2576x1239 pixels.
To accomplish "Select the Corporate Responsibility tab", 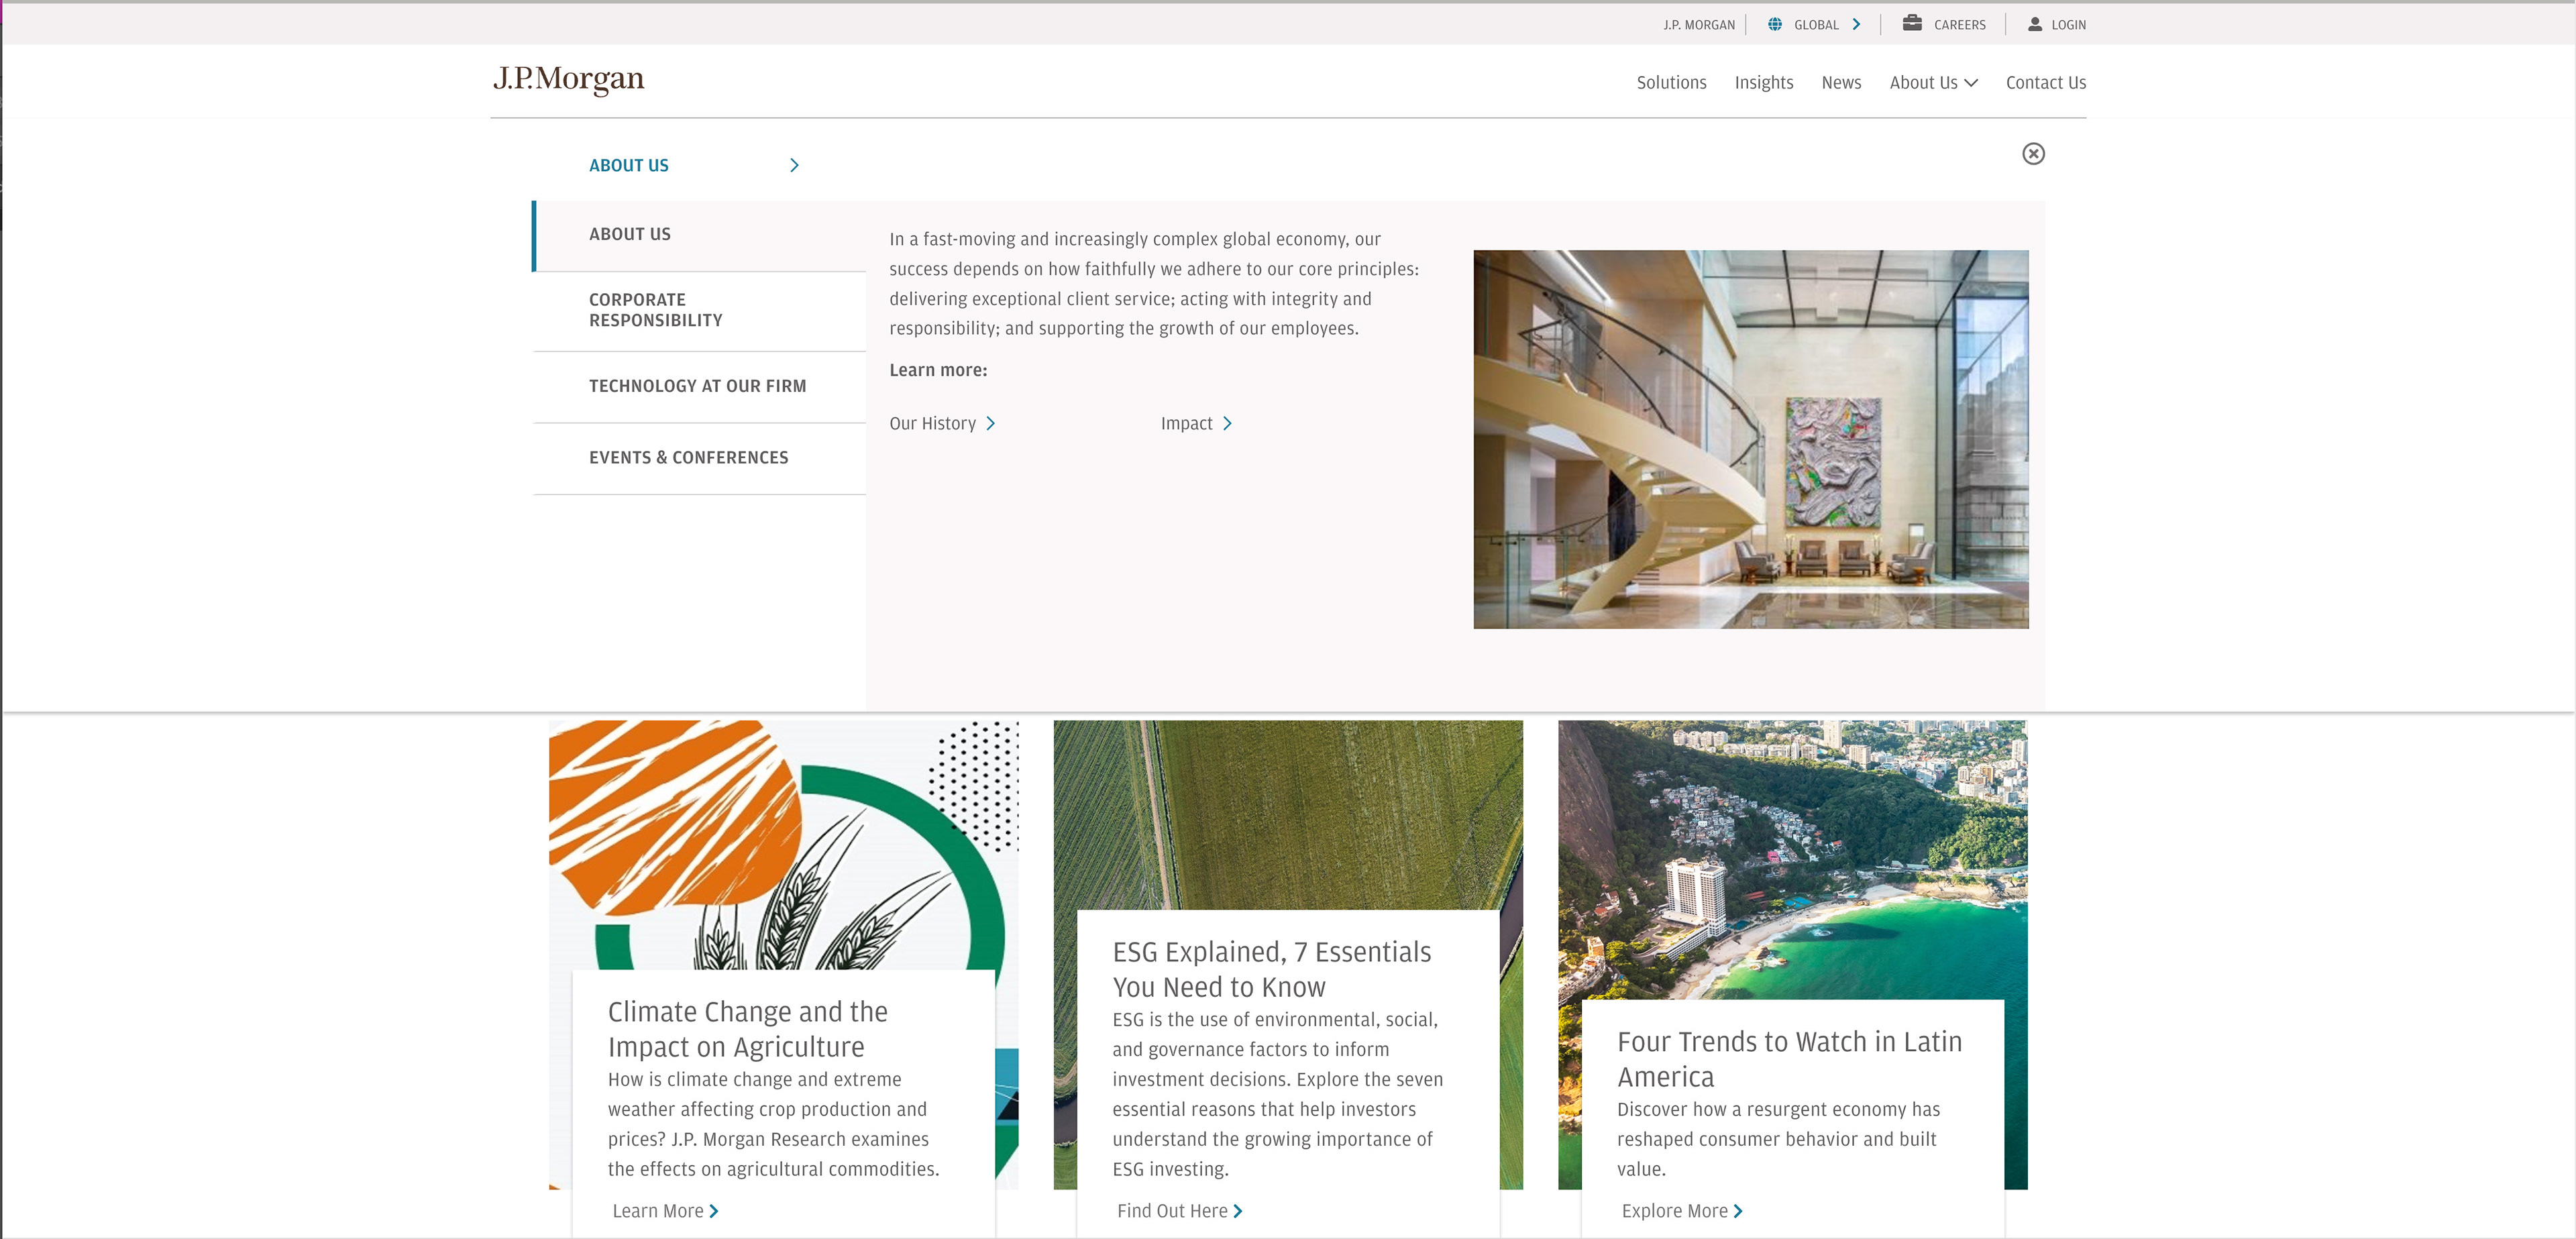I will (x=655, y=310).
